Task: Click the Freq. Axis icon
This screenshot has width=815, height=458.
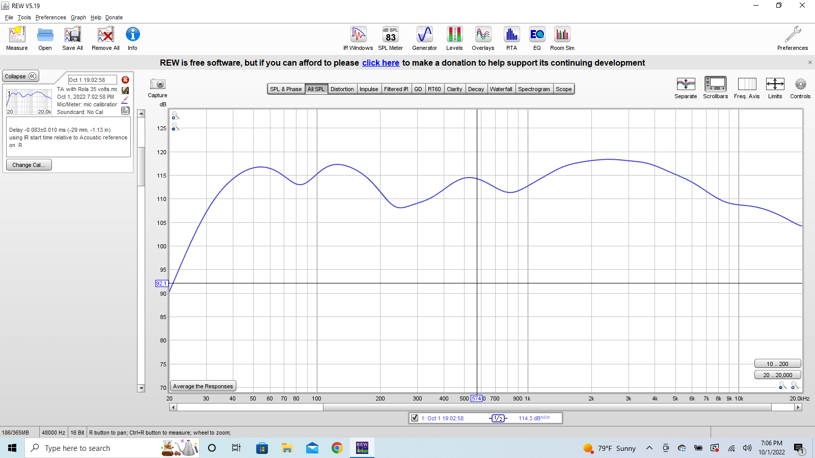Action: 747,88
